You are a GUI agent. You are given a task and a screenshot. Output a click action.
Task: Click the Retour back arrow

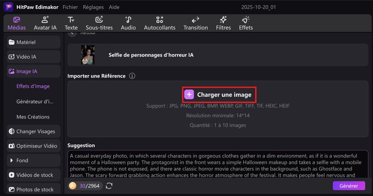tap(73, 34)
